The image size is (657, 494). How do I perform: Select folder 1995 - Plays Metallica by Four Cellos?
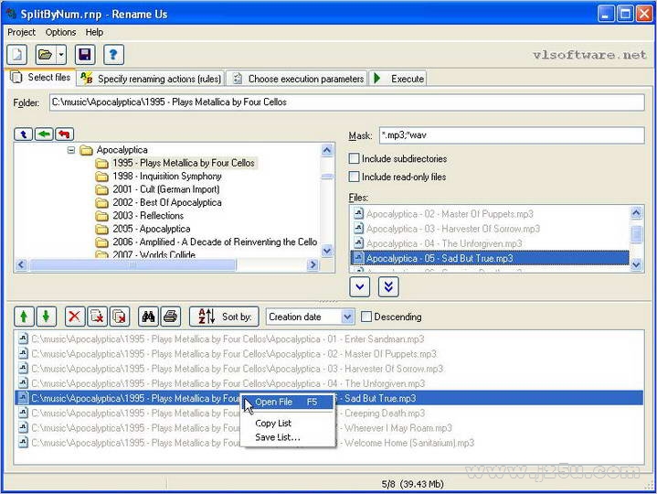[184, 163]
